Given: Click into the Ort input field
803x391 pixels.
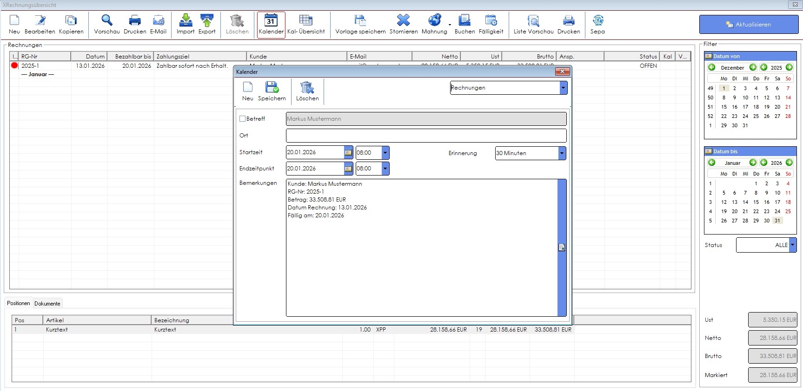Looking at the screenshot, I should point(425,136).
